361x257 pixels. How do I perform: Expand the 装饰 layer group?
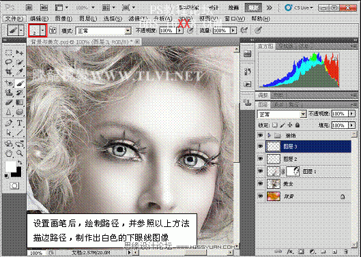coord(269,135)
